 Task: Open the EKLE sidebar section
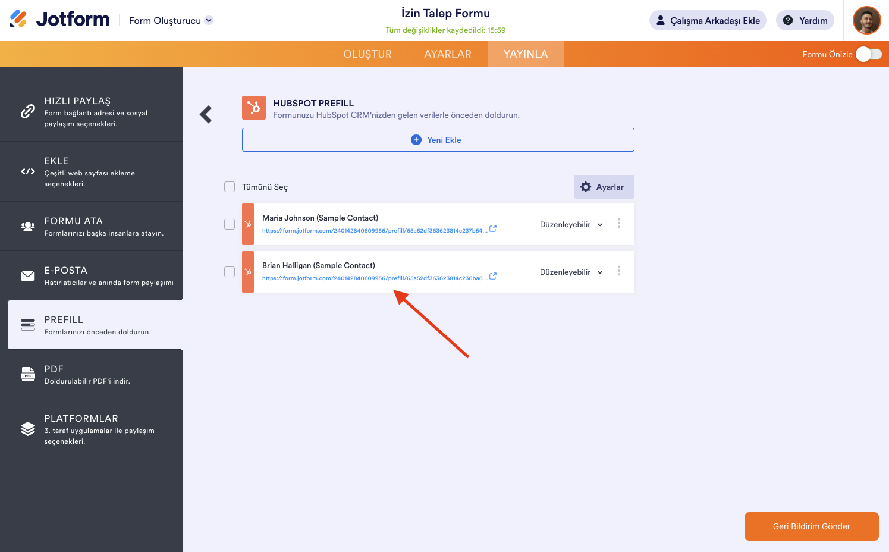point(92,171)
